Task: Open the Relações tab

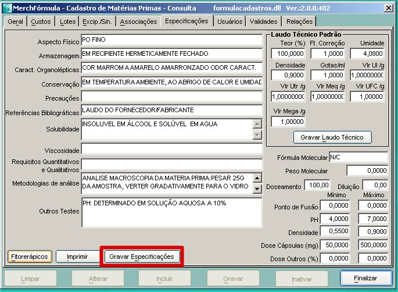Action: coord(299,22)
